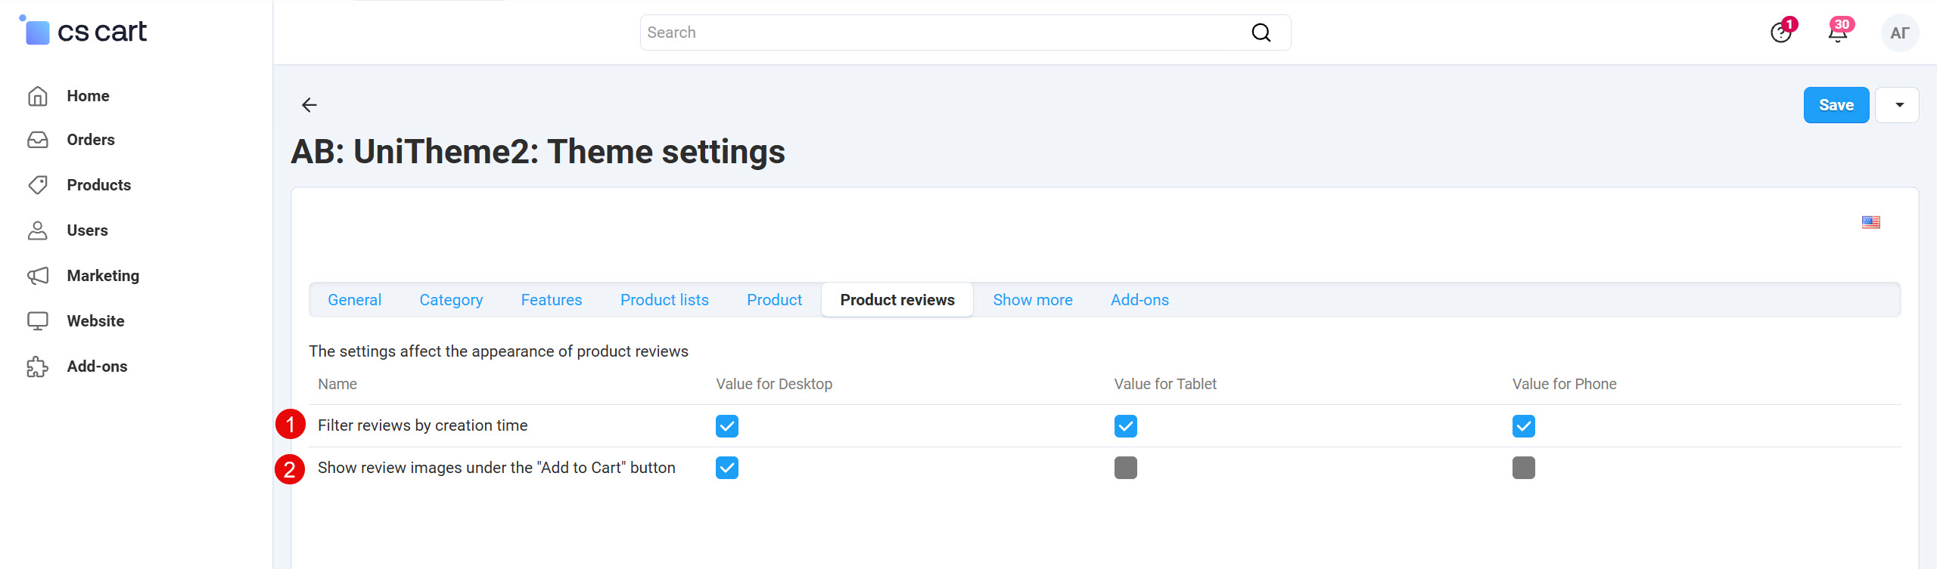Screen dimensions: 1937x569
Task: Open Website in the sidebar
Action: pyautogui.click(x=95, y=321)
